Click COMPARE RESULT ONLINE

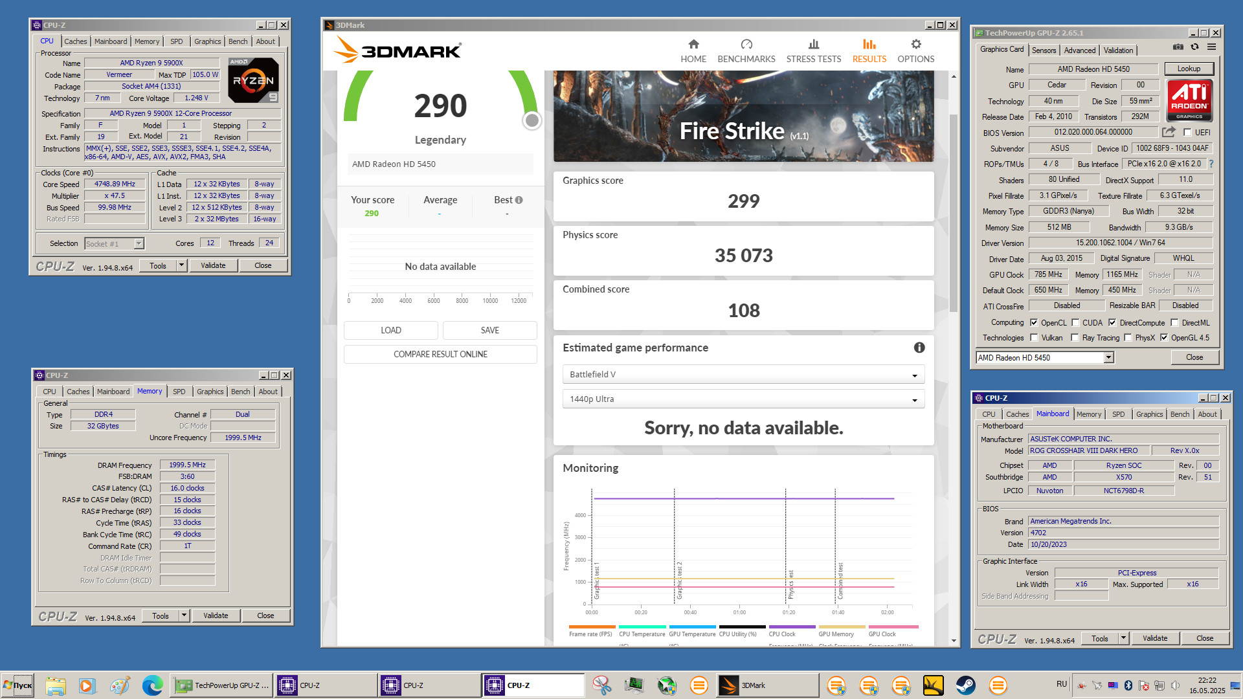click(440, 354)
